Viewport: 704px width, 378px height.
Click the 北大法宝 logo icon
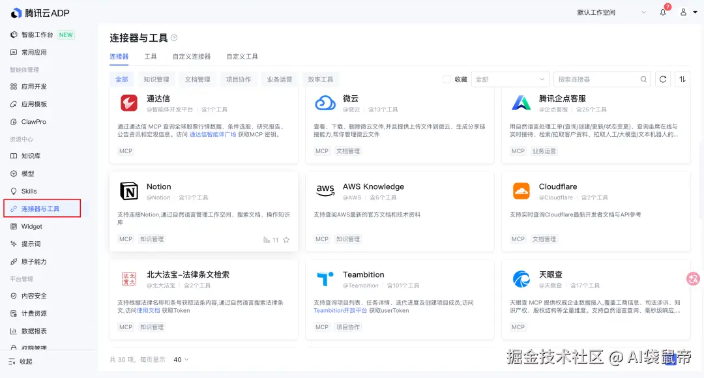[x=129, y=279]
